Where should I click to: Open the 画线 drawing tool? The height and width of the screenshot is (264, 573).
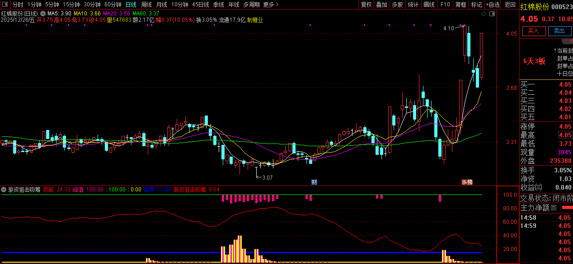coord(429,5)
